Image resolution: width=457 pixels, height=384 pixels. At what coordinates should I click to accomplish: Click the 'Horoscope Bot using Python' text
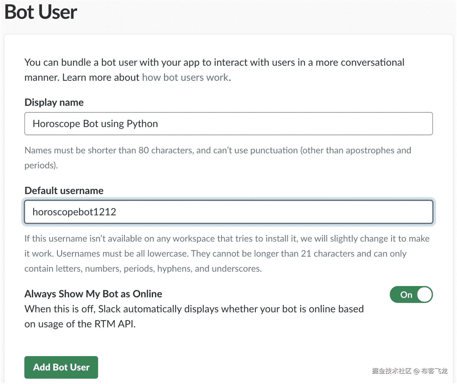95,124
